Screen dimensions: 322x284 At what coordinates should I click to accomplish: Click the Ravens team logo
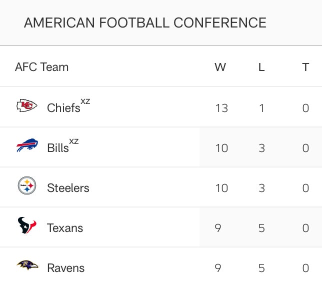point(26,265)
